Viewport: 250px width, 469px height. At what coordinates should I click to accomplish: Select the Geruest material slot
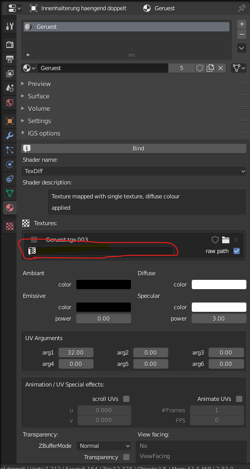pyautogui.click(x=126, y=27)
